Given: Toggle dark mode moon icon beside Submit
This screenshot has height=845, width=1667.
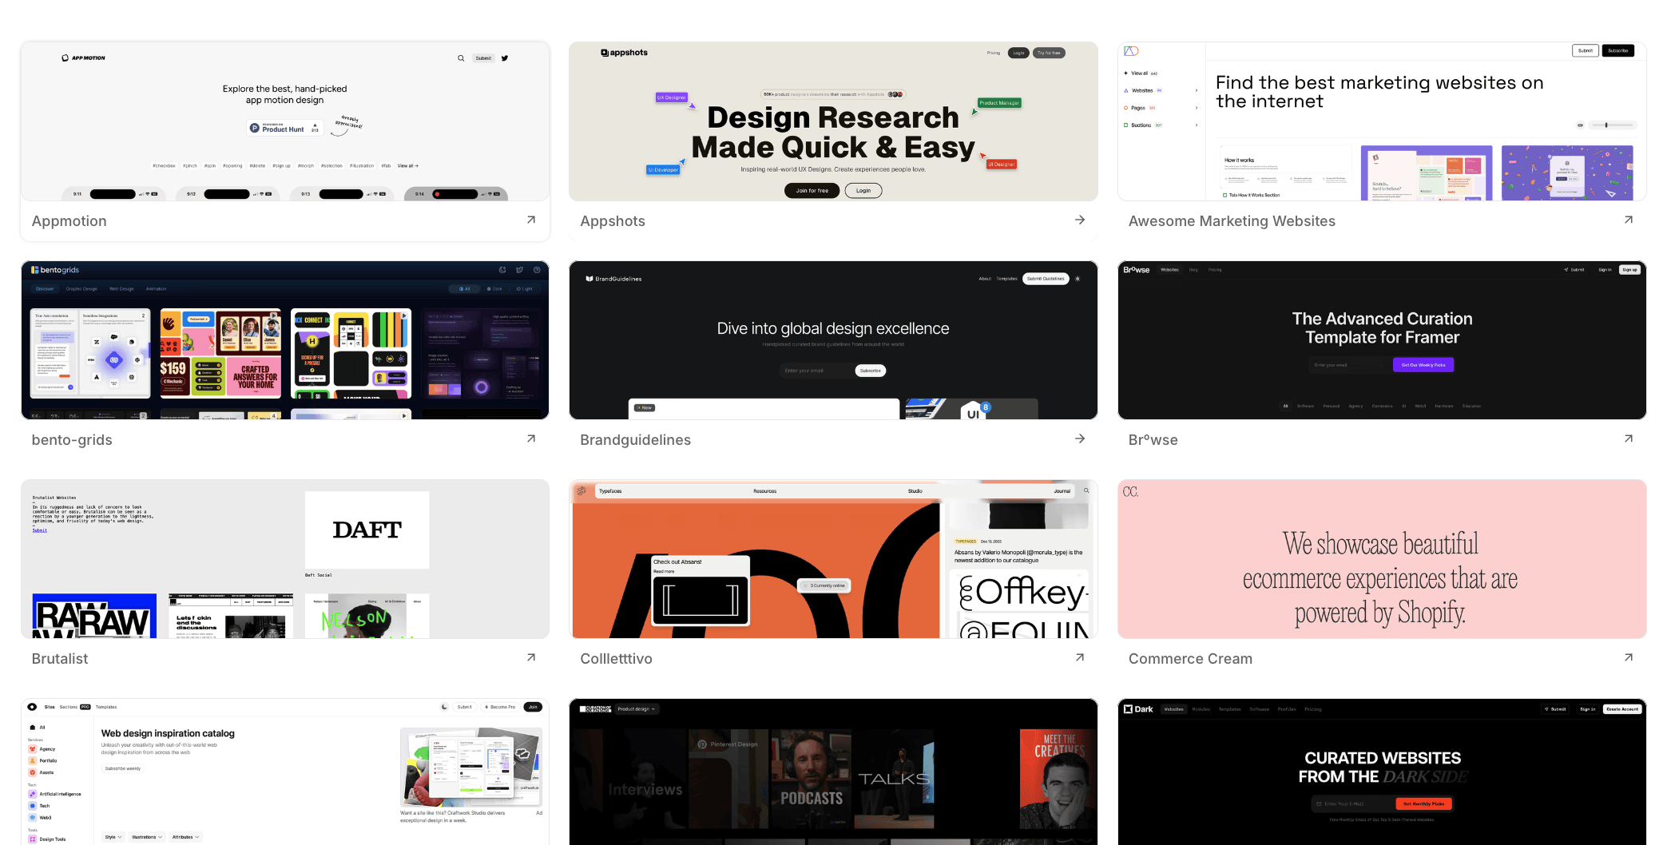Looking at the screenshot, I should tap(444, 707).
